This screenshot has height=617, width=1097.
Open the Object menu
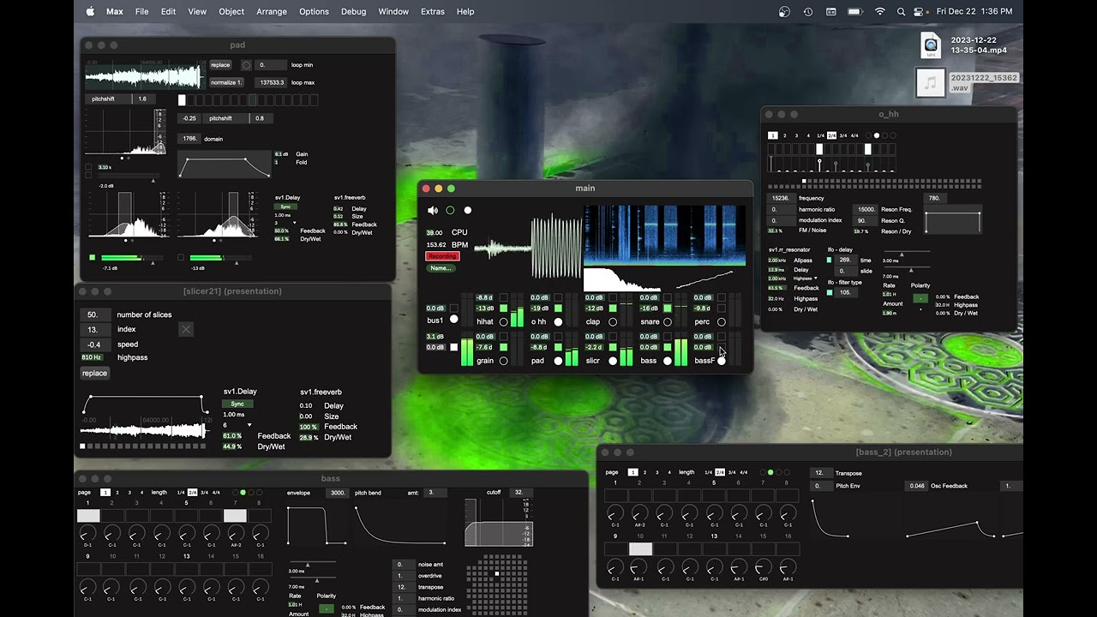pyautogui.click(x=231, y=12)
